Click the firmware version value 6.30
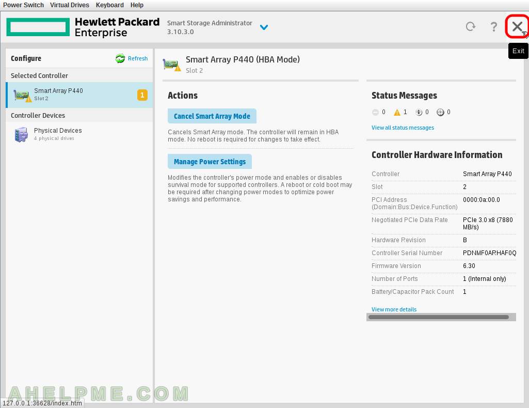The width and height of the screenshot is (529, 408). (x=469, y=266)
